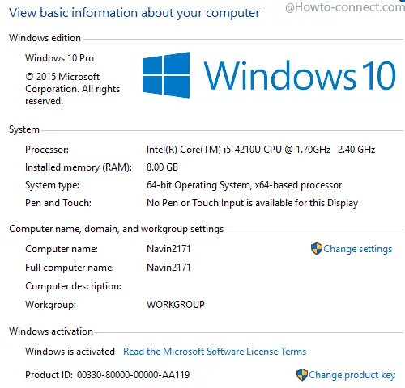Click the 'System' section header
The width and height of the screenshot is (405, 388).
24,129
